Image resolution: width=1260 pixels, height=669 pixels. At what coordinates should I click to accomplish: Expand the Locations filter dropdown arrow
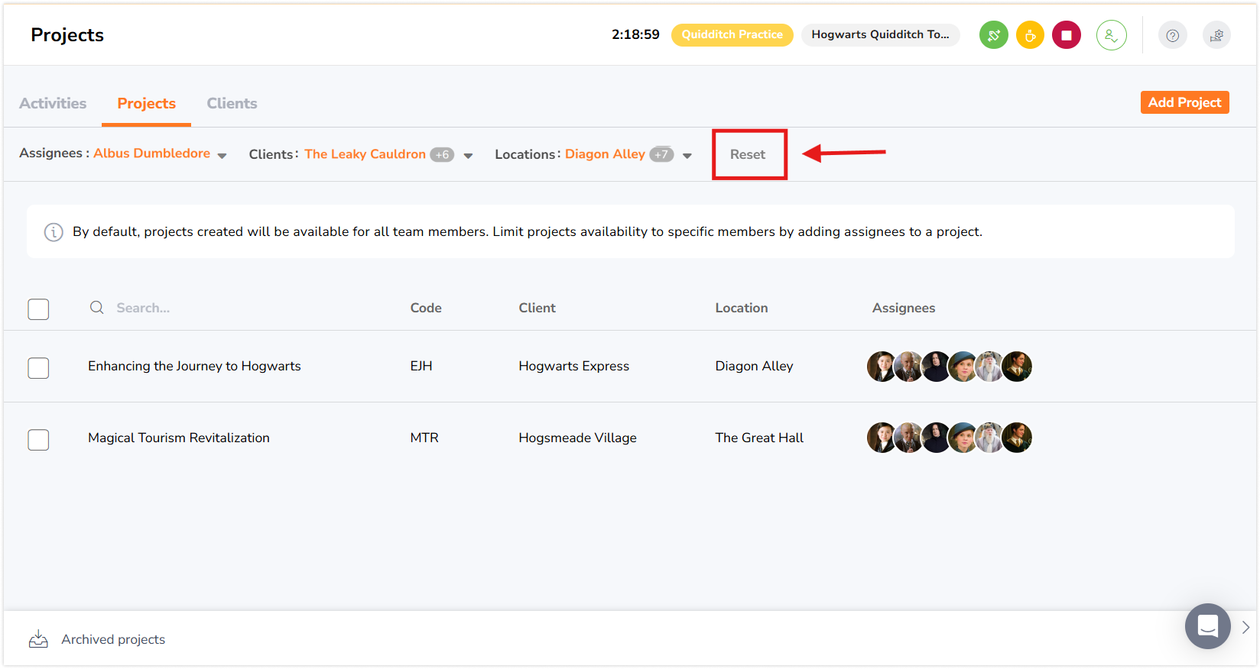tap(687, 156)
